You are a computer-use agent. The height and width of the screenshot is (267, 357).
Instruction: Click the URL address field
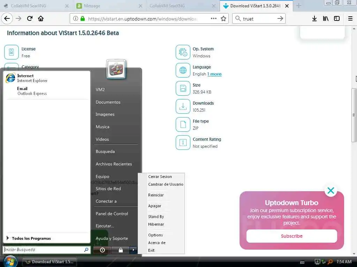(x=142, y=19)
